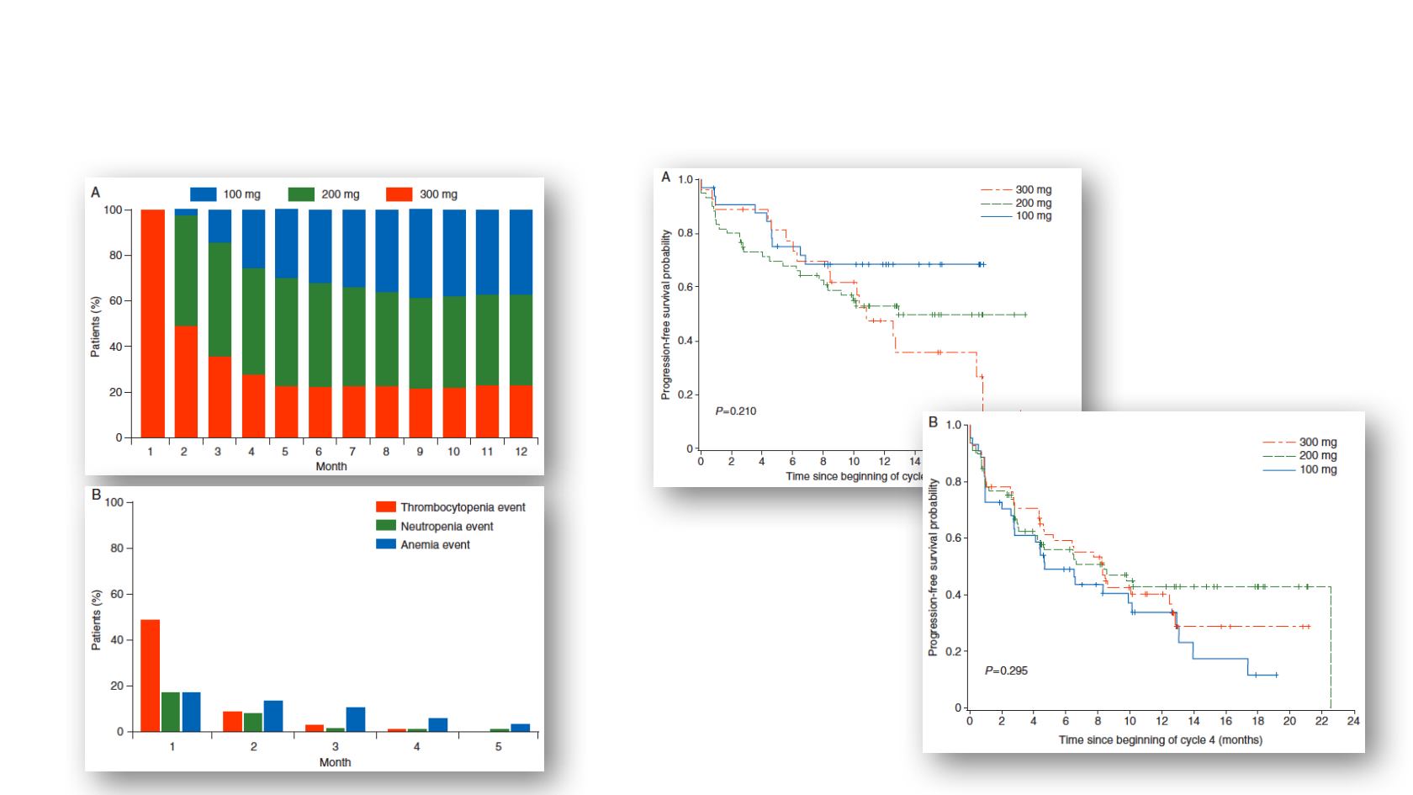
Task: Click the '200 mg' legend entry in P=0.210 plot
Action: click(1016, 203)
